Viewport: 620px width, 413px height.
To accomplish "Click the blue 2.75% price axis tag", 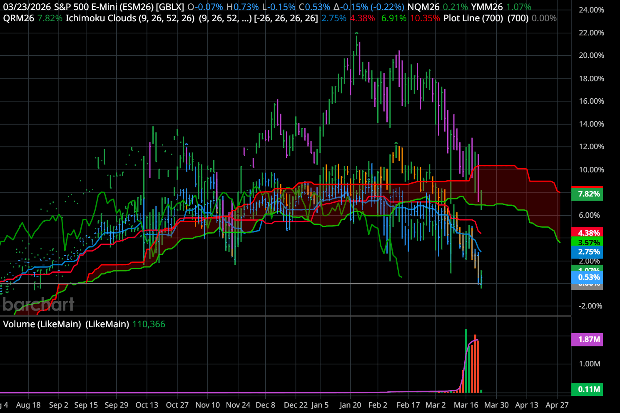I will pos(588,252).
